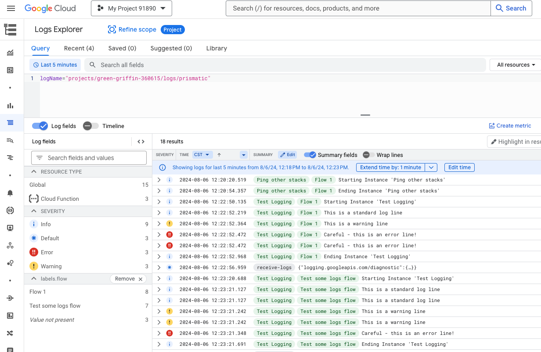Viewport: 541px width, 352px height.
Task: Click the collapse log fields panel icon
Action: tap(141, 142)
